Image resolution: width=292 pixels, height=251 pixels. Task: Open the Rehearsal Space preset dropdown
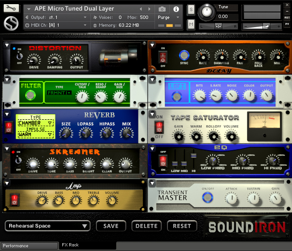[x=48, y=226]
